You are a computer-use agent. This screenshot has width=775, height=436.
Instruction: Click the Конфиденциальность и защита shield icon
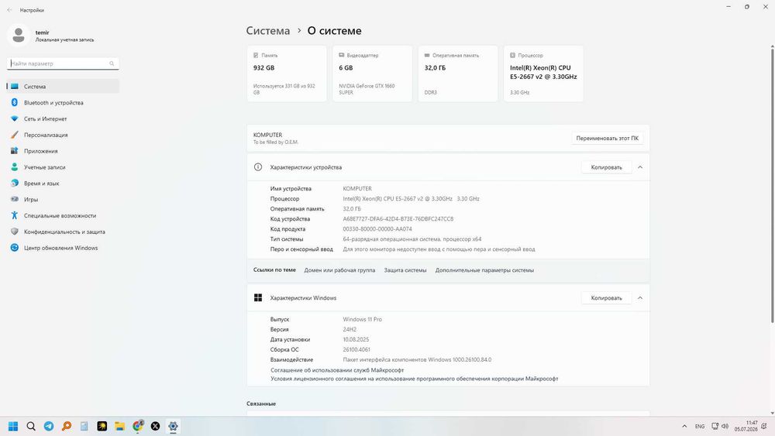click(x=14, y=232)
